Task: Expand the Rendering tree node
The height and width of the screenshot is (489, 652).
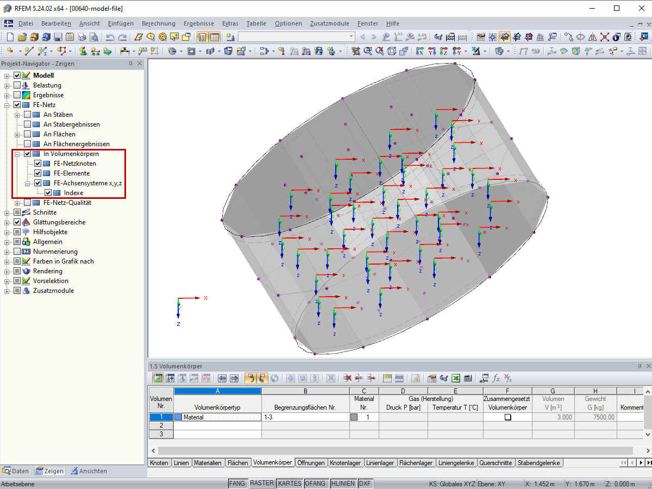Action: click(7, 271)
